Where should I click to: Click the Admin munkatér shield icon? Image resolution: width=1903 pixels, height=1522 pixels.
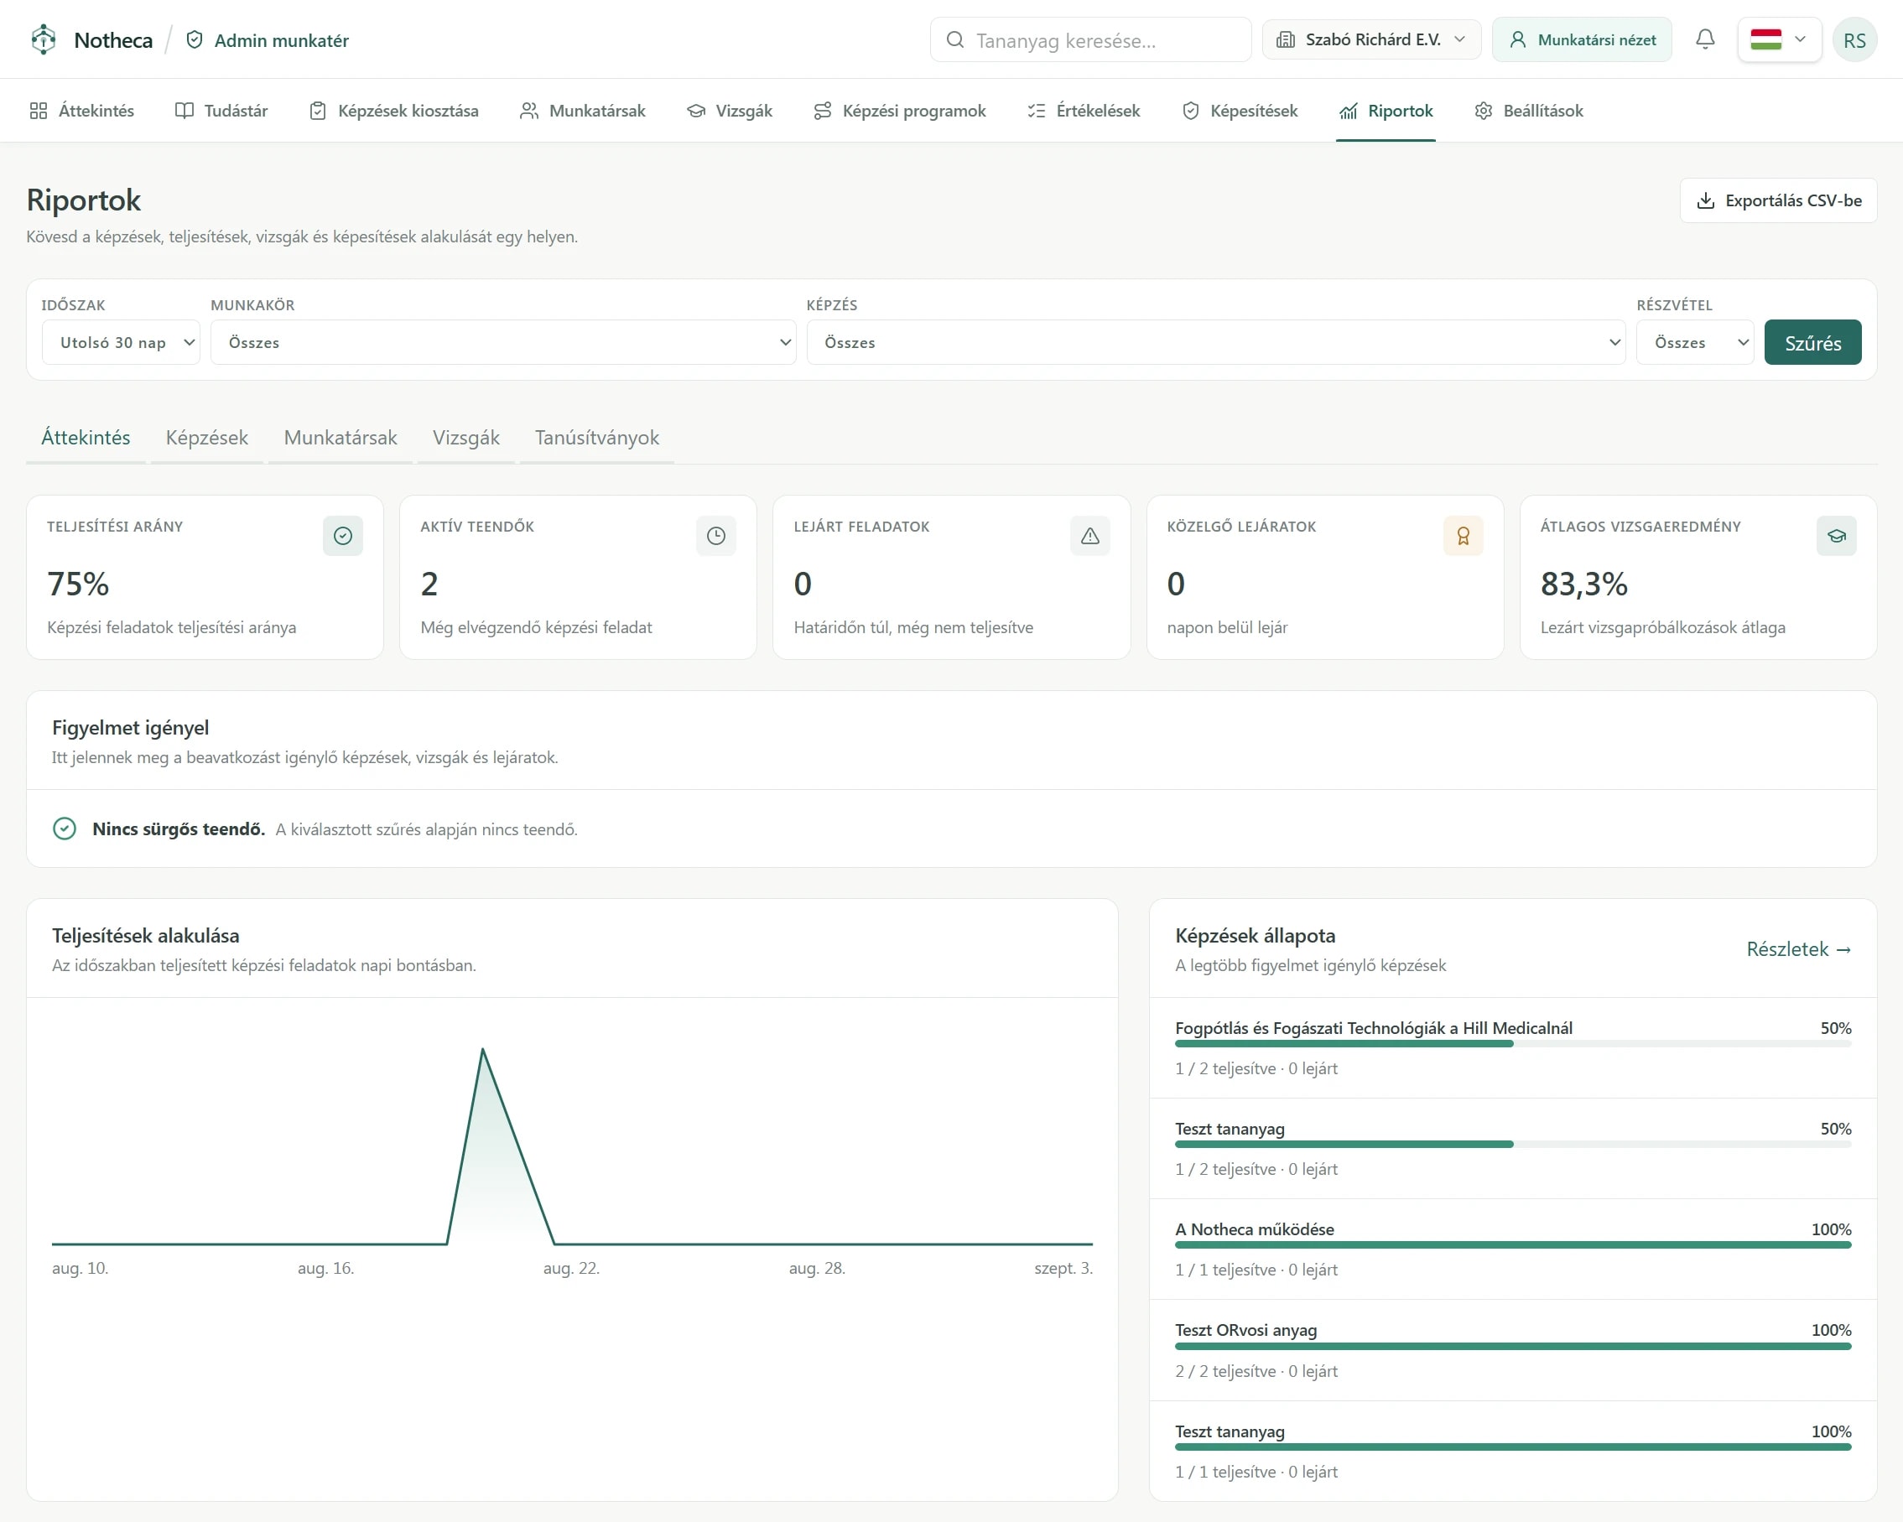tap(195, 39)
